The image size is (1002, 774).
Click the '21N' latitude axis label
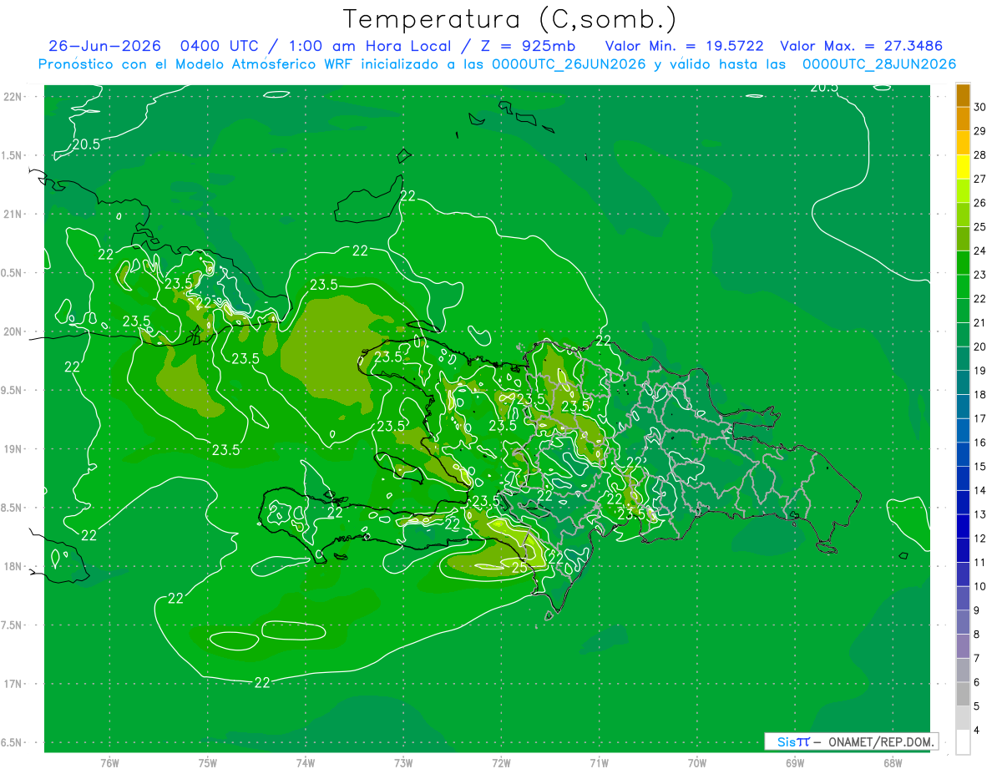pyautogui.click(x=13, y=215)
